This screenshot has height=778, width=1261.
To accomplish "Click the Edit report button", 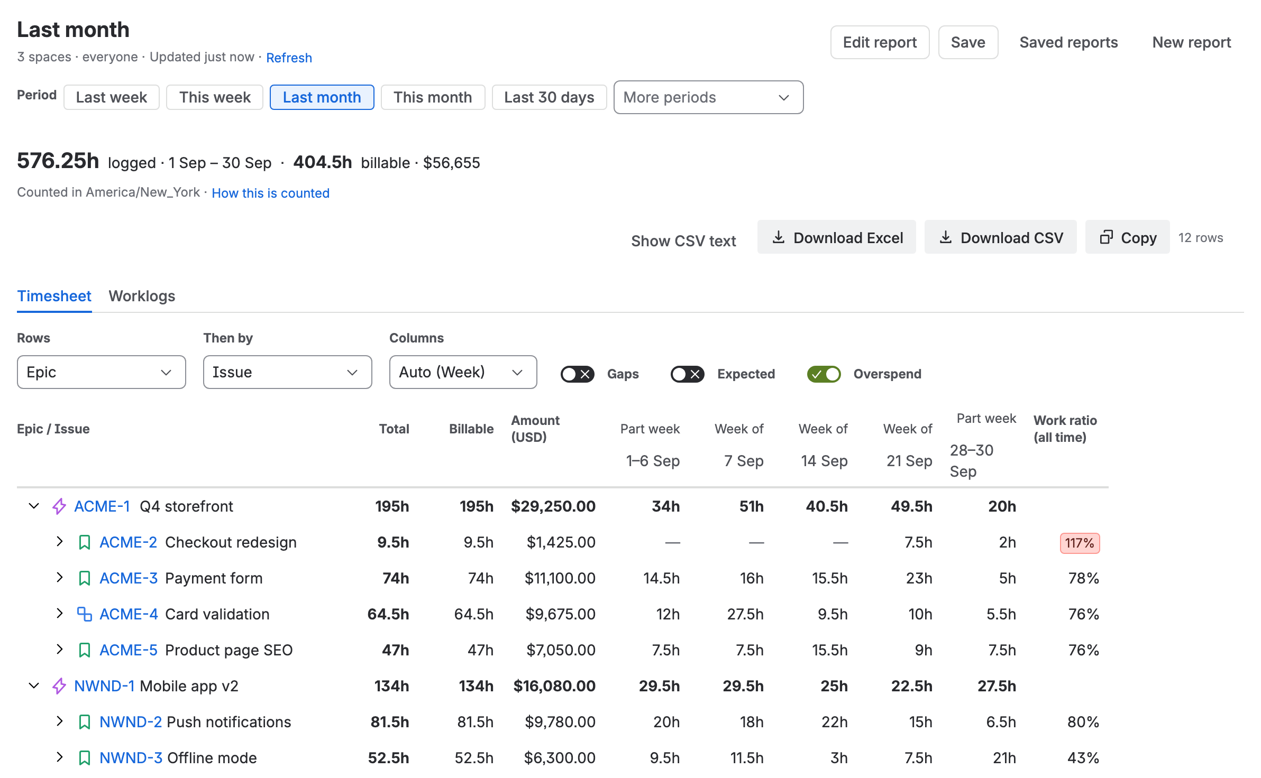I will [x=880, y=42].
